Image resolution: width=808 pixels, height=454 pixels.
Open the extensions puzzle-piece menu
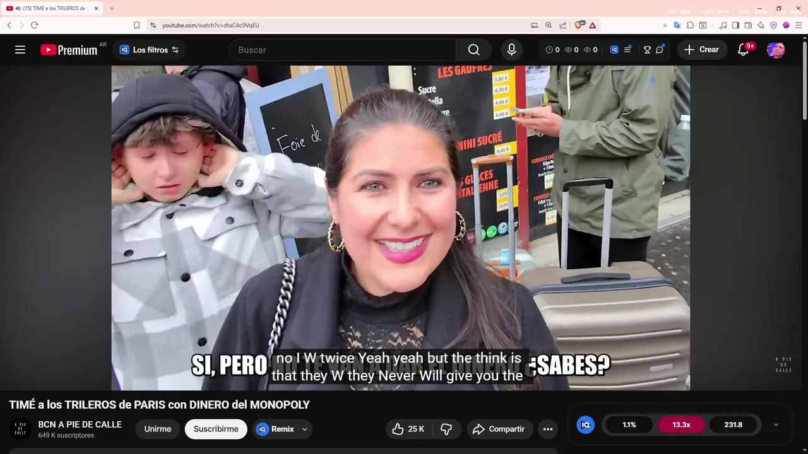[x=690, y=25]
